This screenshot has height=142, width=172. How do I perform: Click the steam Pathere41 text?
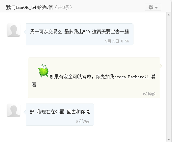(x=131, y=77)
